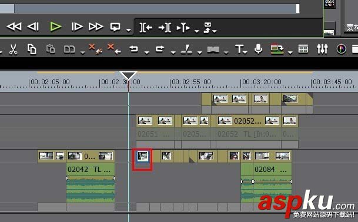The height and width of the screenshot is (222, 358).
Task: Toggle loop playback icon
Action: click(x=115, y=27)
